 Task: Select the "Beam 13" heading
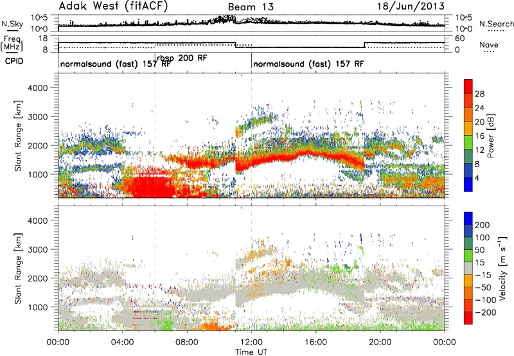pos(251,7)
